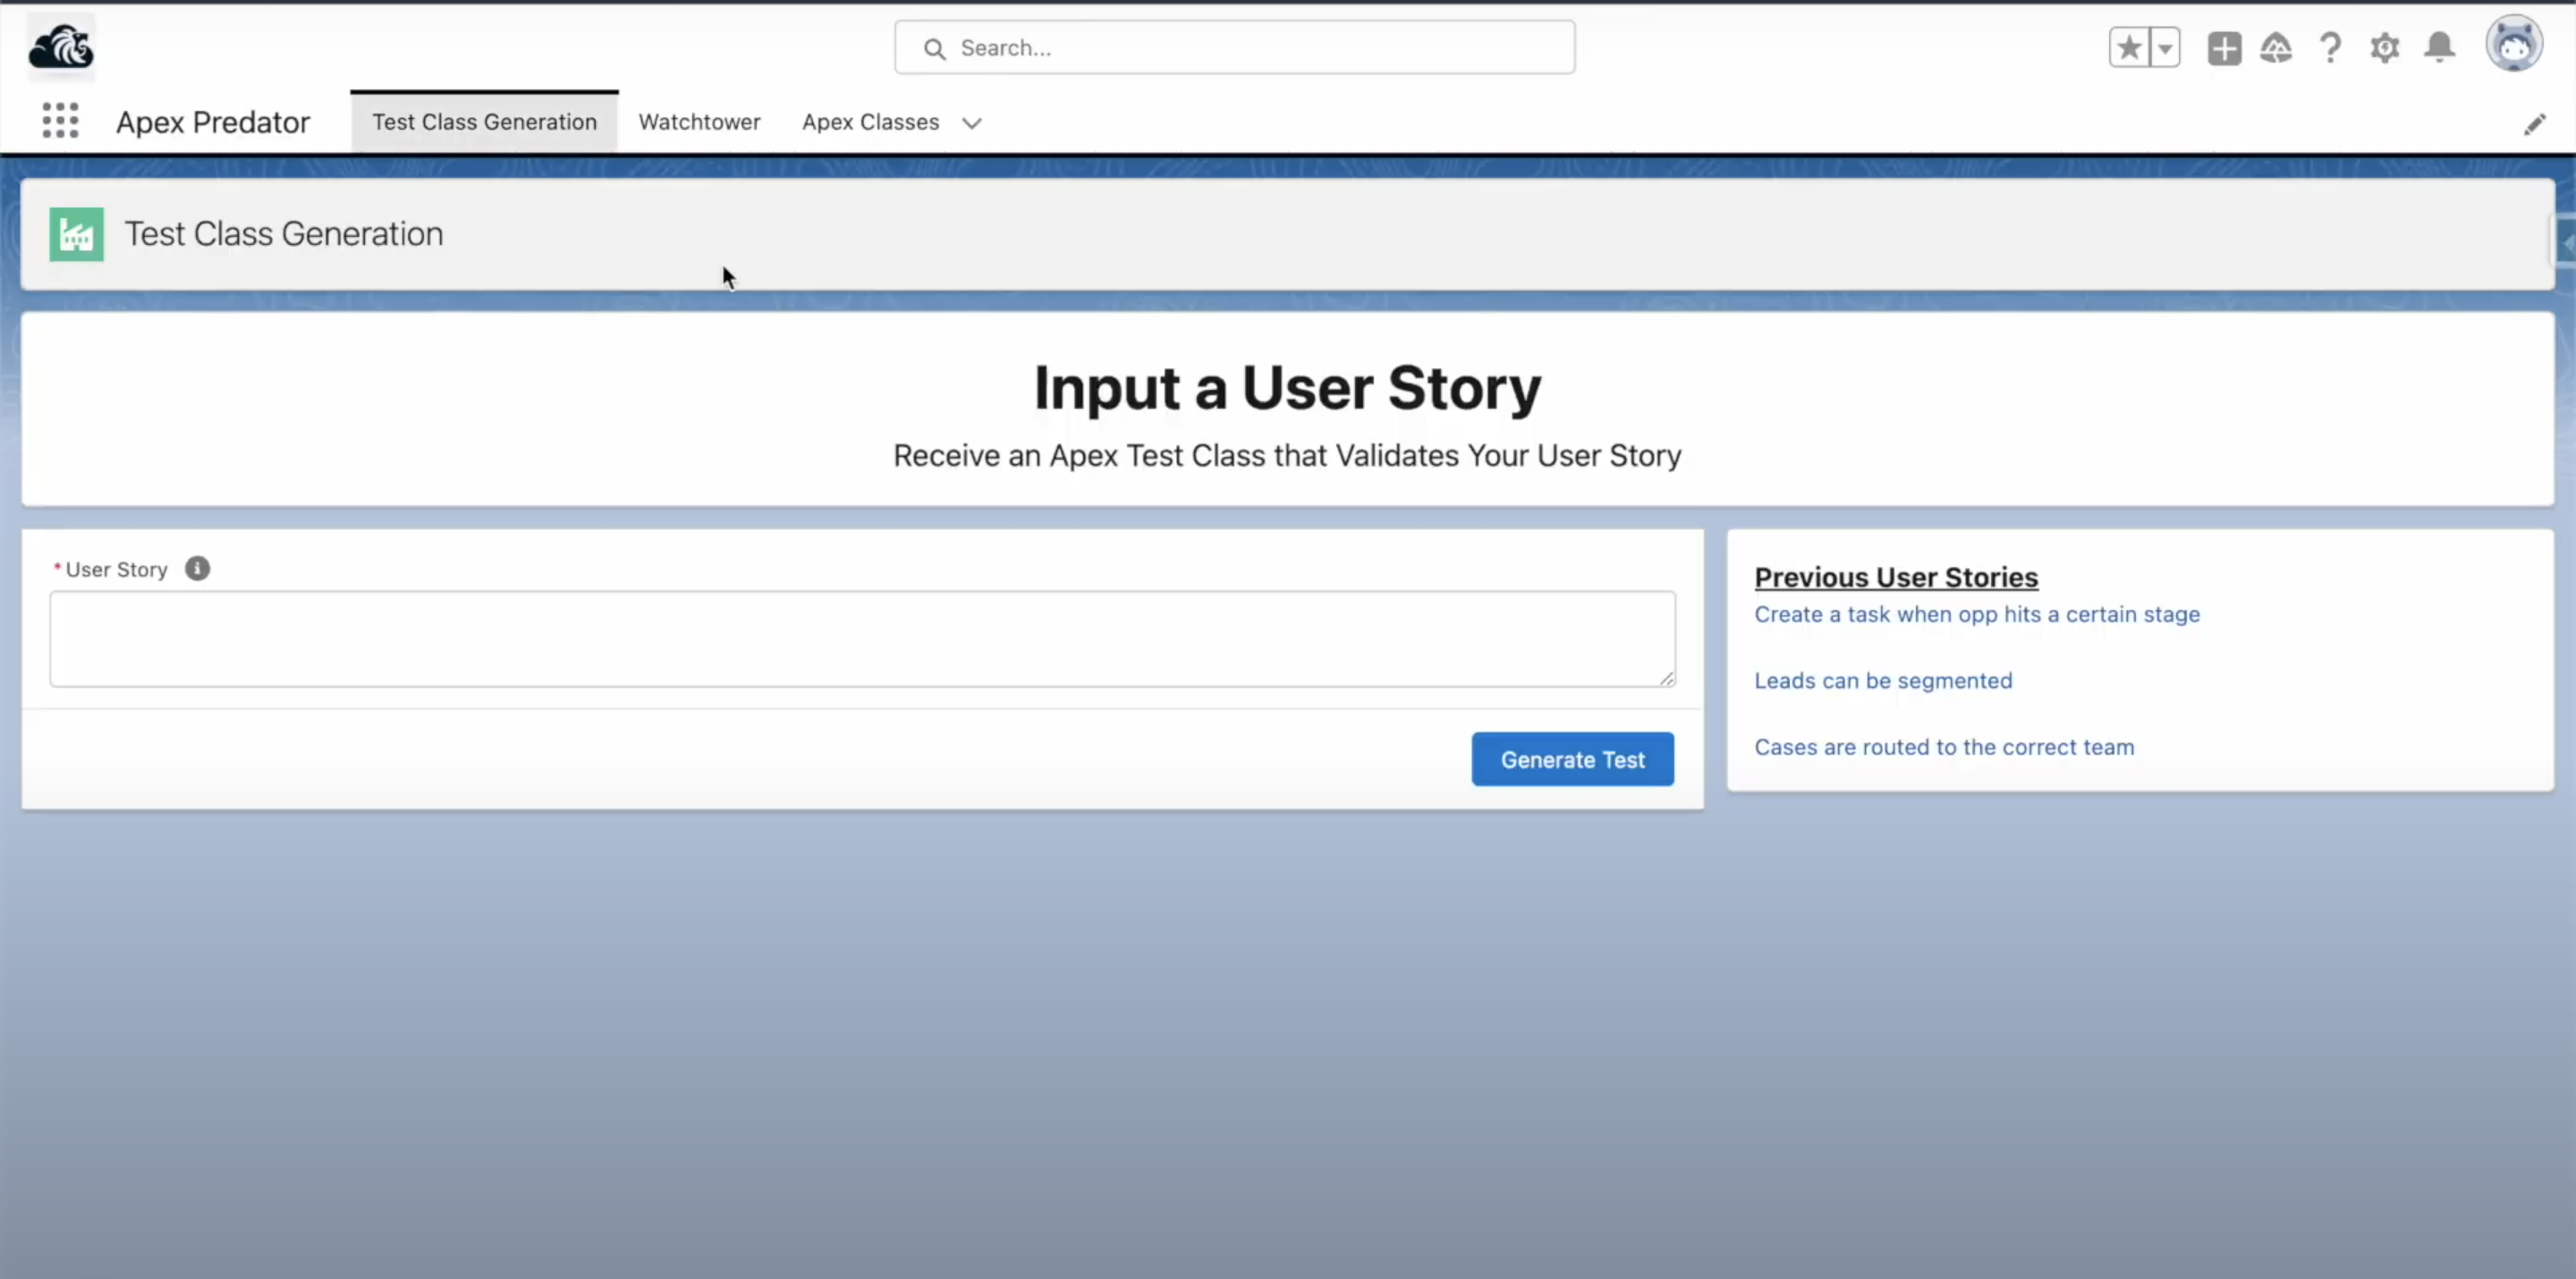The height and width of the screenshot is (1279, 2576).
Task: Open the App Launcher grid icon
Action: [x=60, y=121]
